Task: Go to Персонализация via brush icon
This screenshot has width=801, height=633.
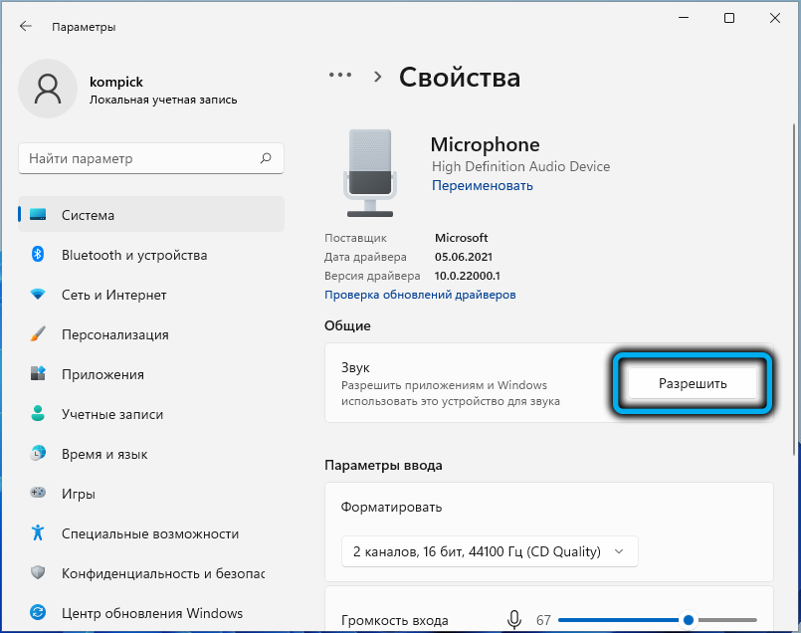Action: click(39, 334)
